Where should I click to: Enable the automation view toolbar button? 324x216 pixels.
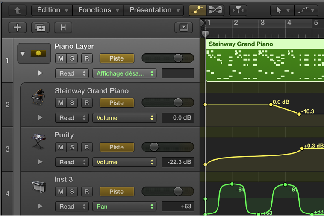coord(197,10)
